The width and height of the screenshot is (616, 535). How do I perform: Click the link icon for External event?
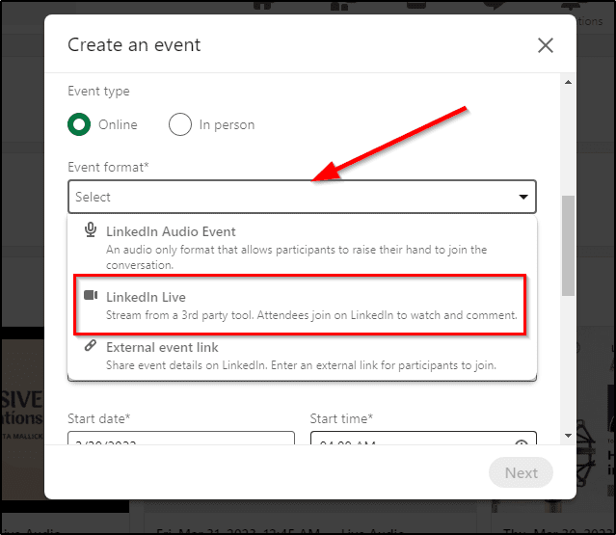coord(91,346)
